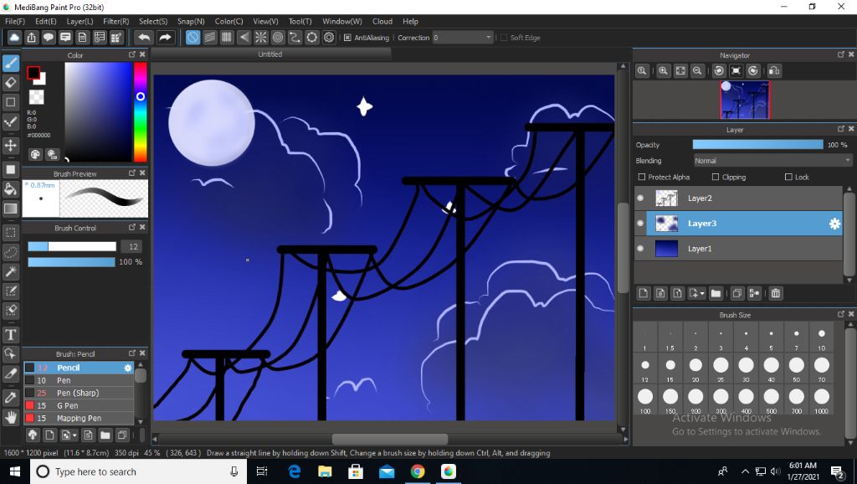The image size is (857, 484).
Task: Select the Magic Wand tool
Action: coord(11,272)
